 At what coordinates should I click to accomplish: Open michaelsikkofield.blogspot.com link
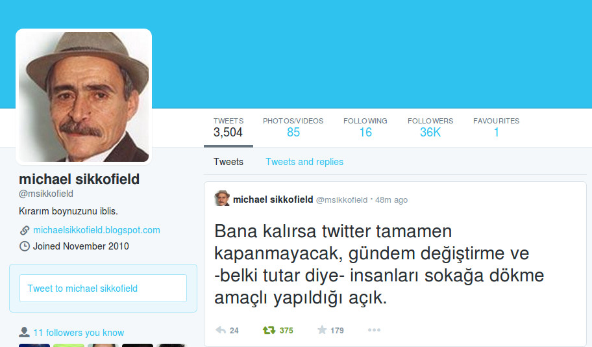[97, 230]
